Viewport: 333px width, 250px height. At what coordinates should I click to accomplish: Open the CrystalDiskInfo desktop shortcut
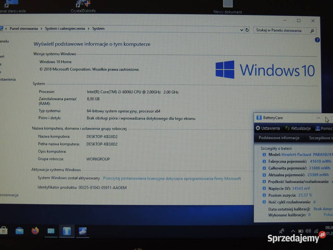tap(83, 6)
